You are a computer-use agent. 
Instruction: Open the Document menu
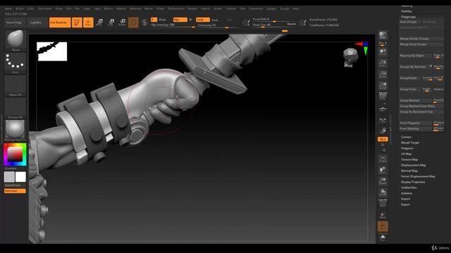45,9
